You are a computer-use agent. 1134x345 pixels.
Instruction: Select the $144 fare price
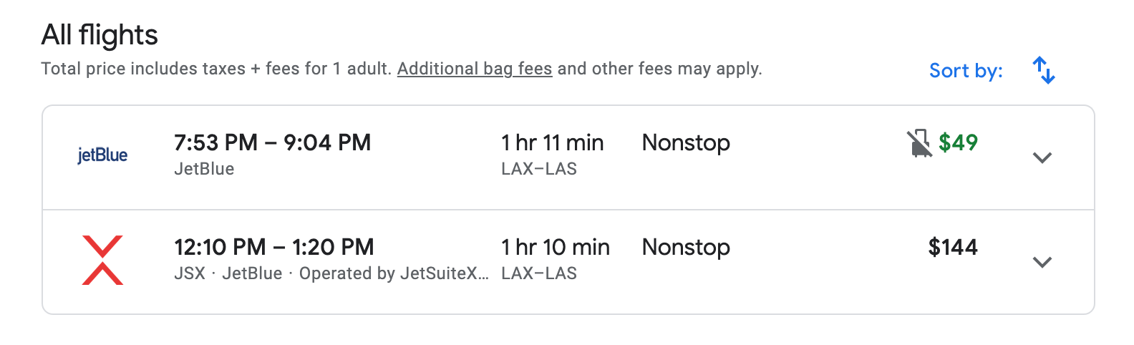(x=953, y=248)
